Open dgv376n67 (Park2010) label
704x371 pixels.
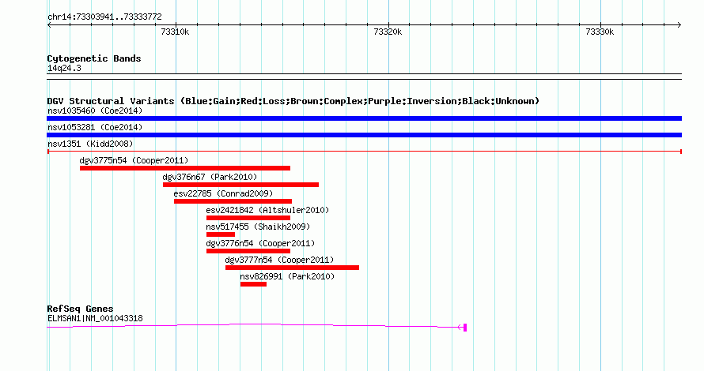click(210, 177)
